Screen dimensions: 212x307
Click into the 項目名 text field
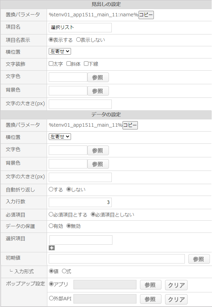click(x=80, y=27)
